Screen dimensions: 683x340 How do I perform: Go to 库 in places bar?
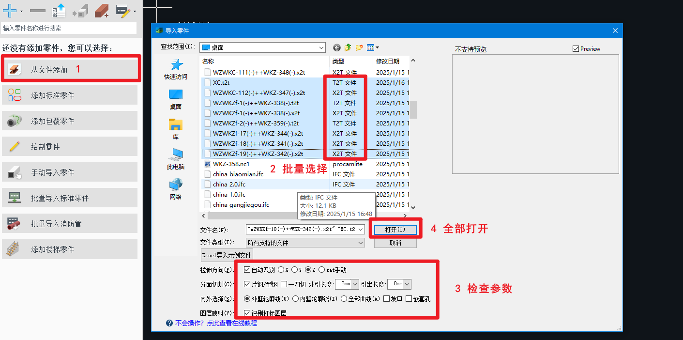pos(175,130)
